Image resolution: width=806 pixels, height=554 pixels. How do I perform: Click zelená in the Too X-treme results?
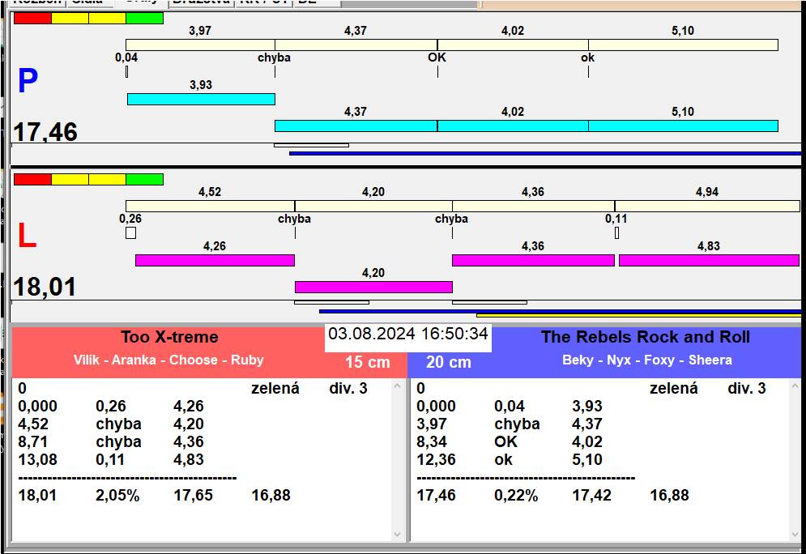[x=275, y=389]
